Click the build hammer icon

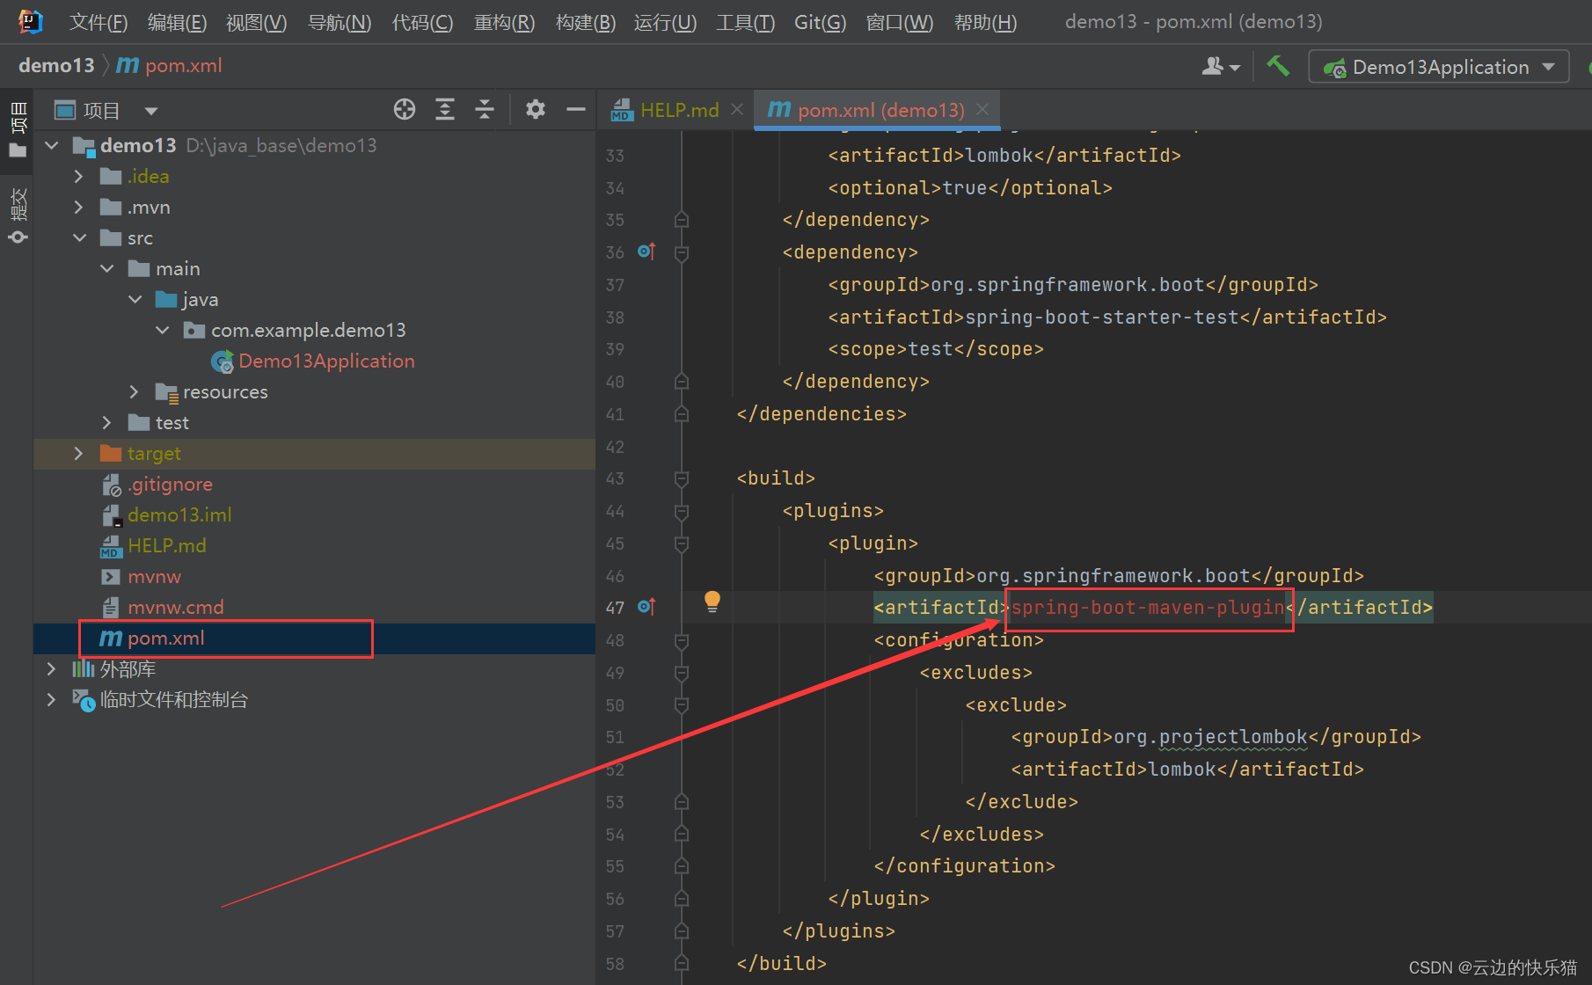tap(1277, 66)
